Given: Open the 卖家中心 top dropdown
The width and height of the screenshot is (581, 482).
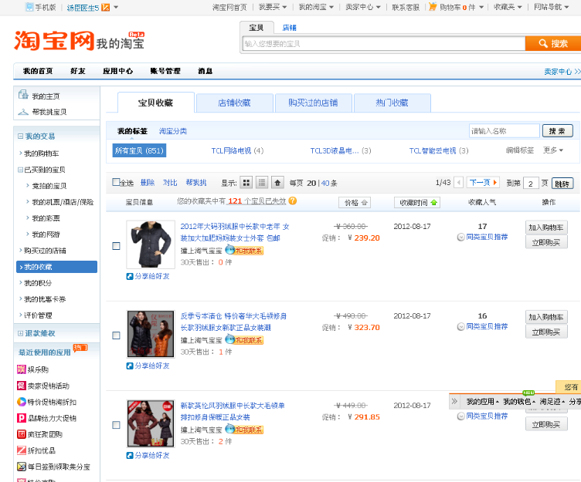Looking at the screenshot, I should (363, 7).
